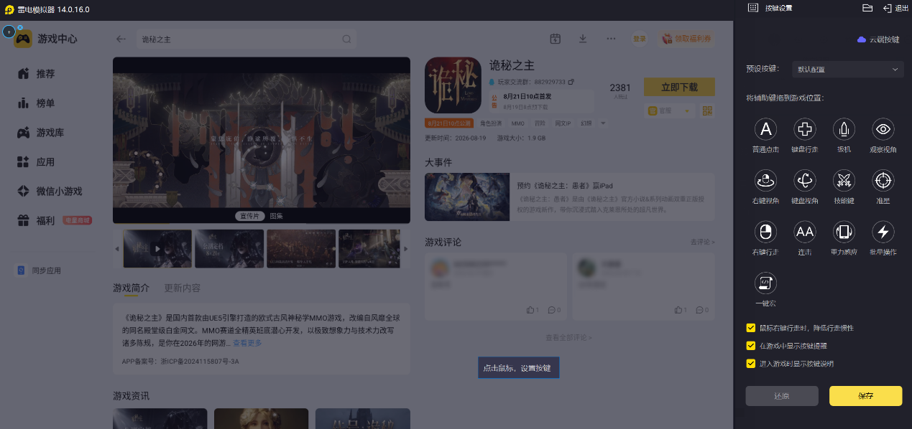The width and height of the screenshot is (912, 429).
Task: Select the 准星 crosshair icon
Action: click(883, 181)
